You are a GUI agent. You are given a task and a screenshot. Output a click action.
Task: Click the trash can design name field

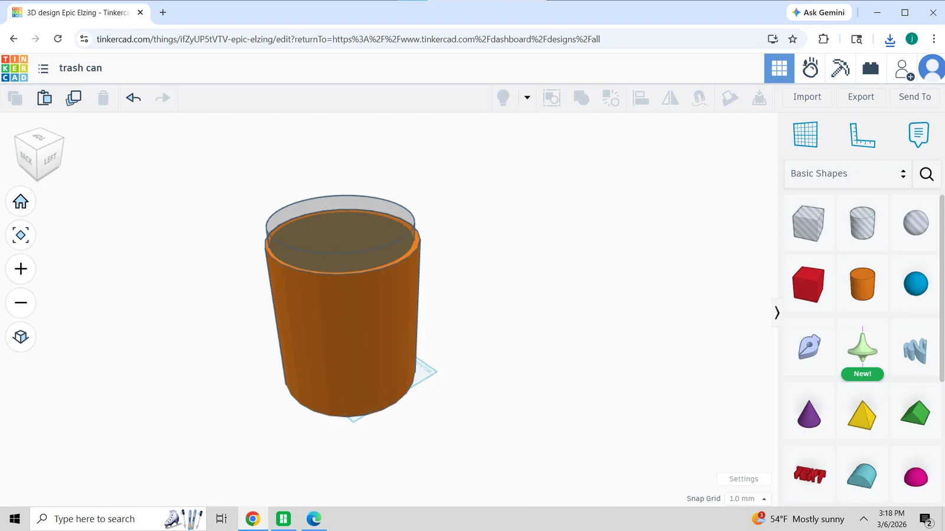pyautogui.click(x=80, y=68)
